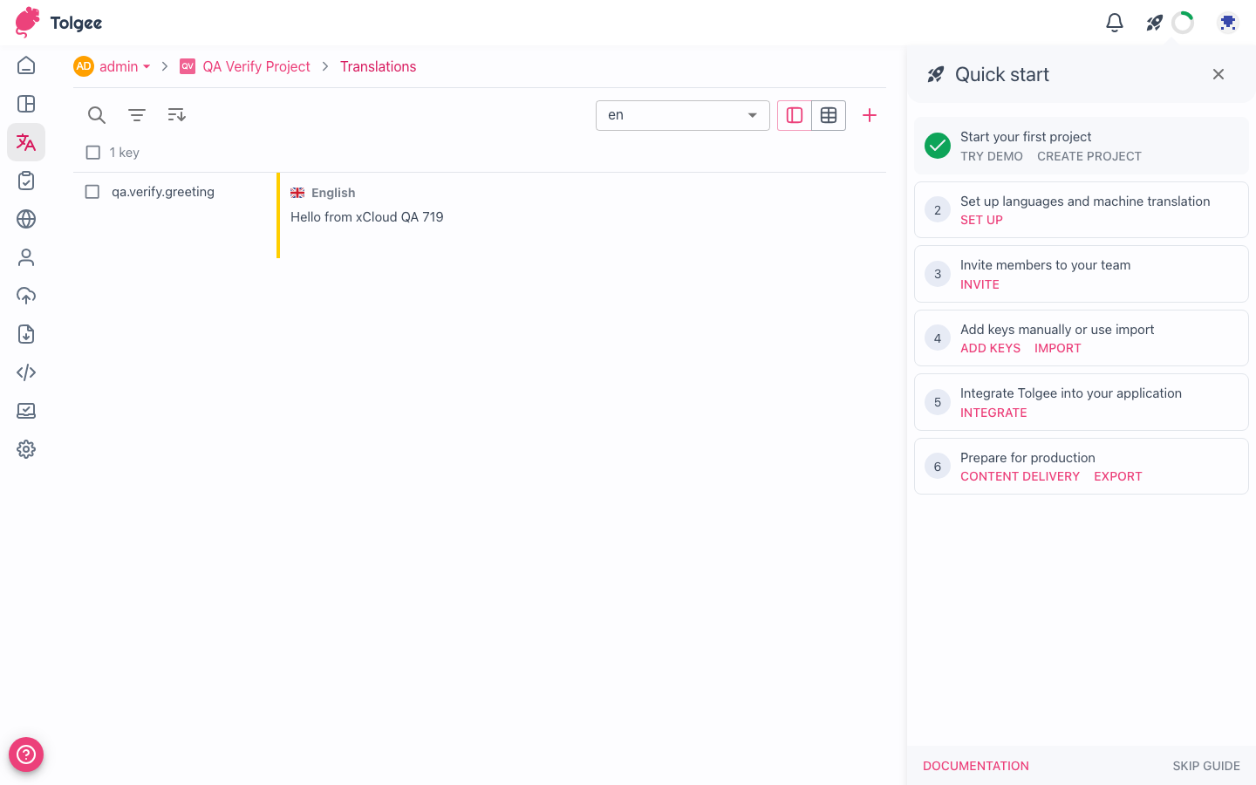Open the Languages globe sidebar icon
Viewport: 1256px width, 785px height.
(x=26, y=219)
